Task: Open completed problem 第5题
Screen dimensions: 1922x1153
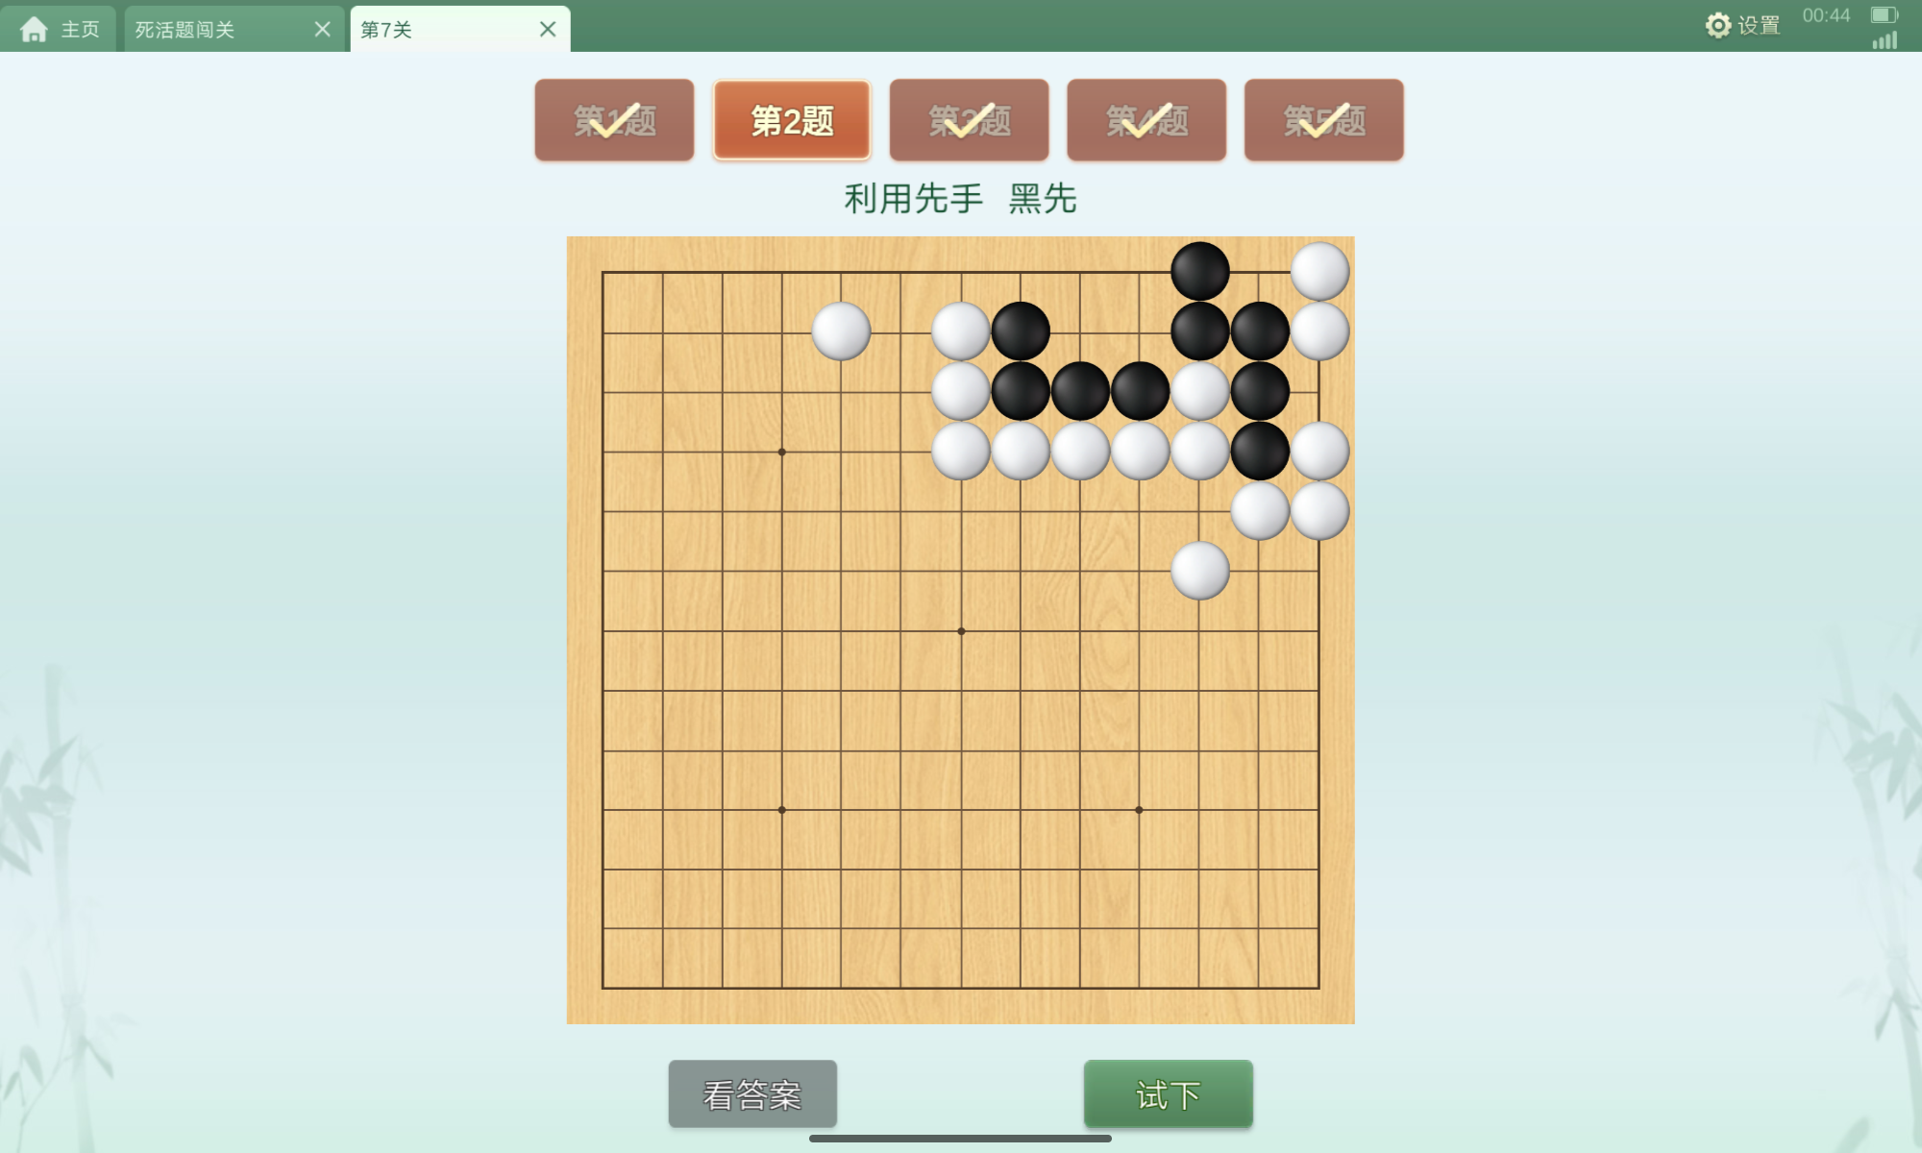Action: (x=1324, y=120)
